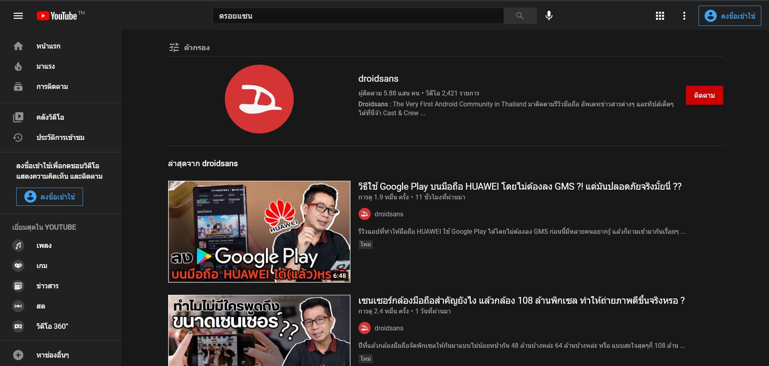Open the YouTube apps grid
Image resolution: width=769 pixels, height=366 pixels.
(660, 16)
